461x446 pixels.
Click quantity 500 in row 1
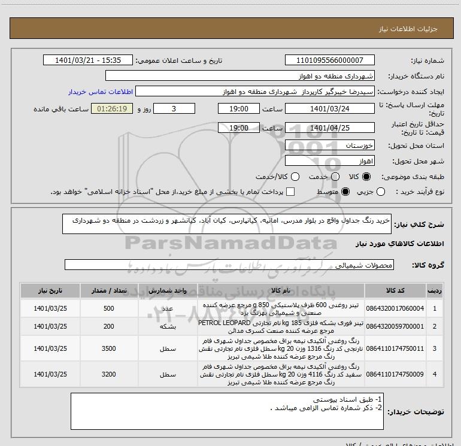109,308
